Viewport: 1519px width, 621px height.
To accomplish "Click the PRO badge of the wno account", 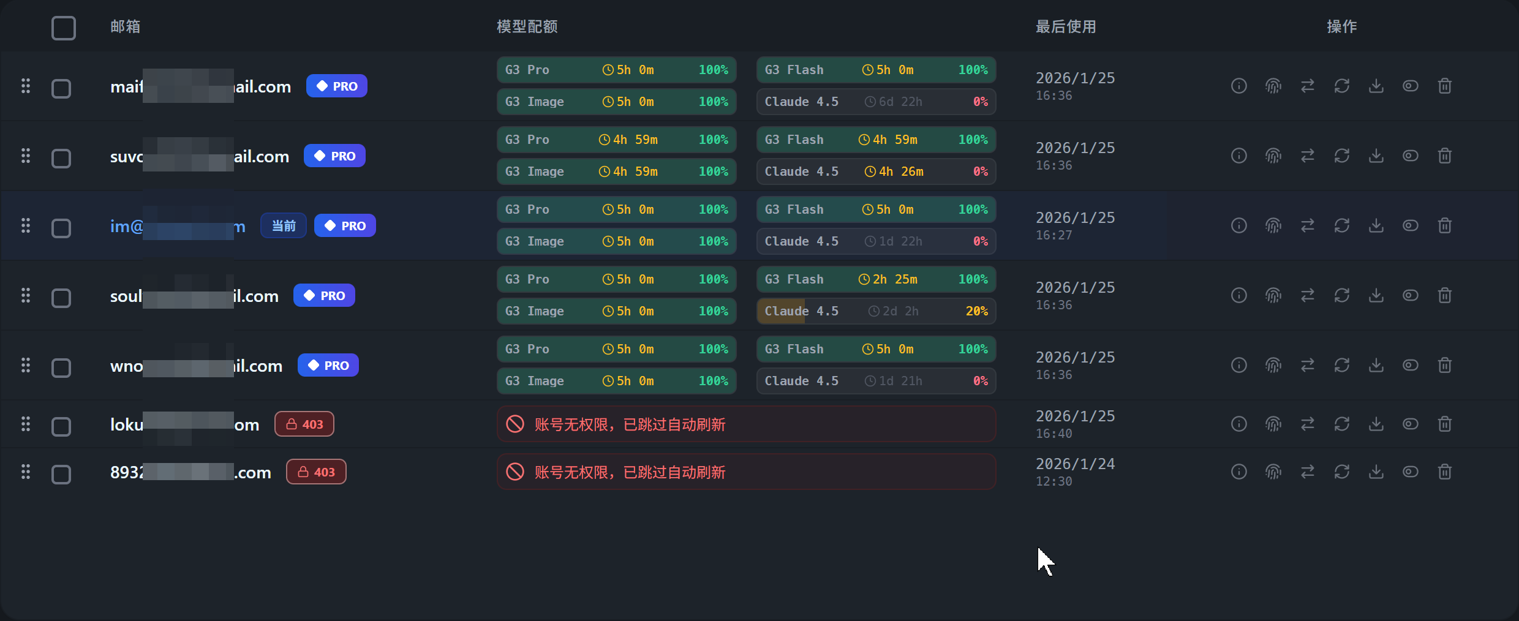I will [328, 366].
